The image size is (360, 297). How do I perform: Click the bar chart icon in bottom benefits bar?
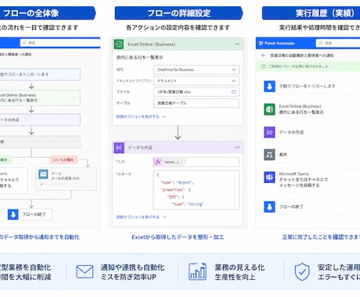click(x=197, y=271)
